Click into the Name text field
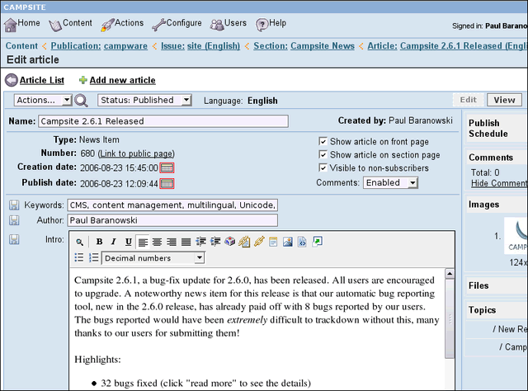Image resolution: width=528 pixels, height=391 pixels. click(163, 121)
